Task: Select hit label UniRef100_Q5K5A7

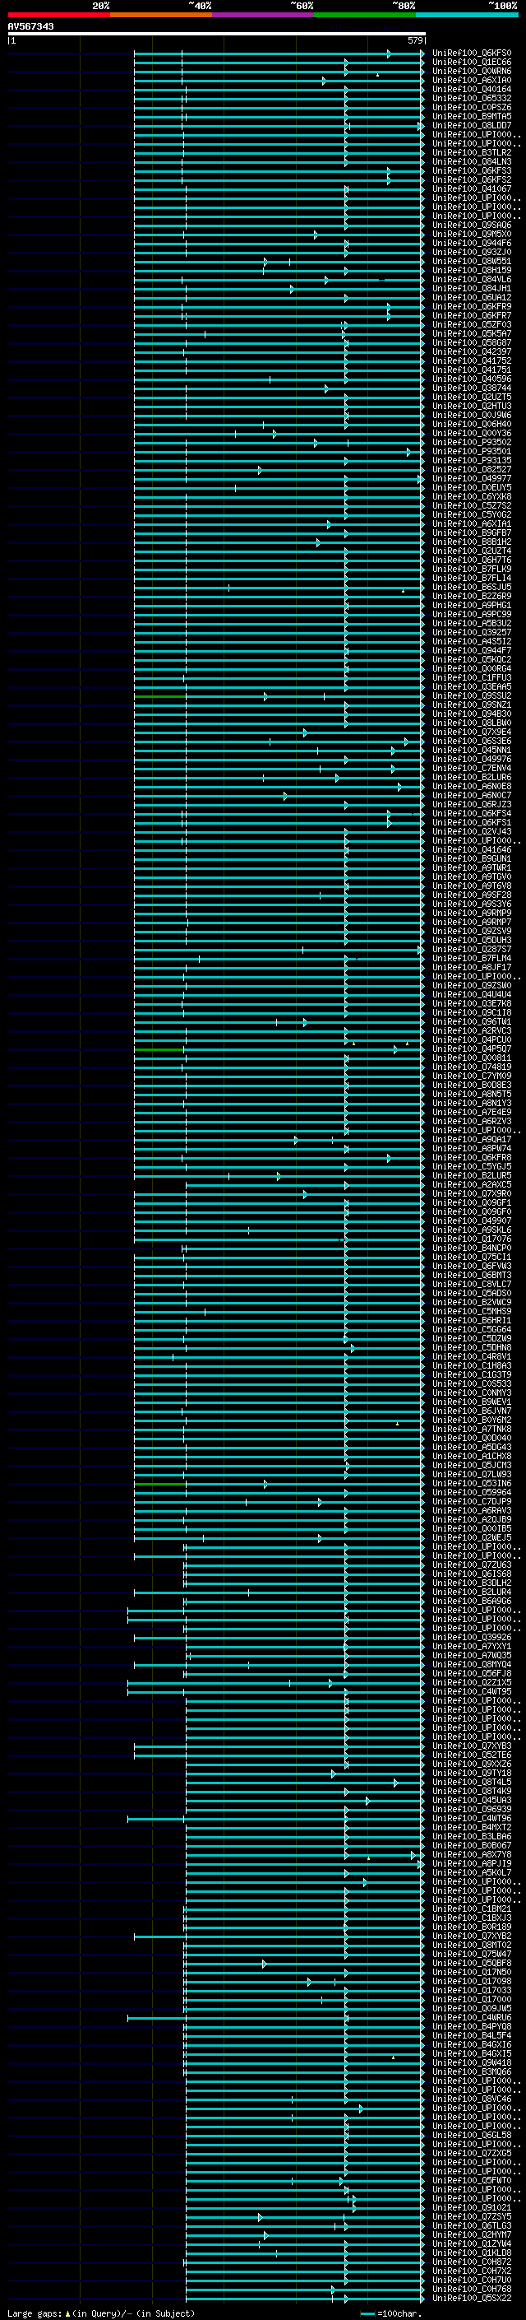Action: [472, 334]
